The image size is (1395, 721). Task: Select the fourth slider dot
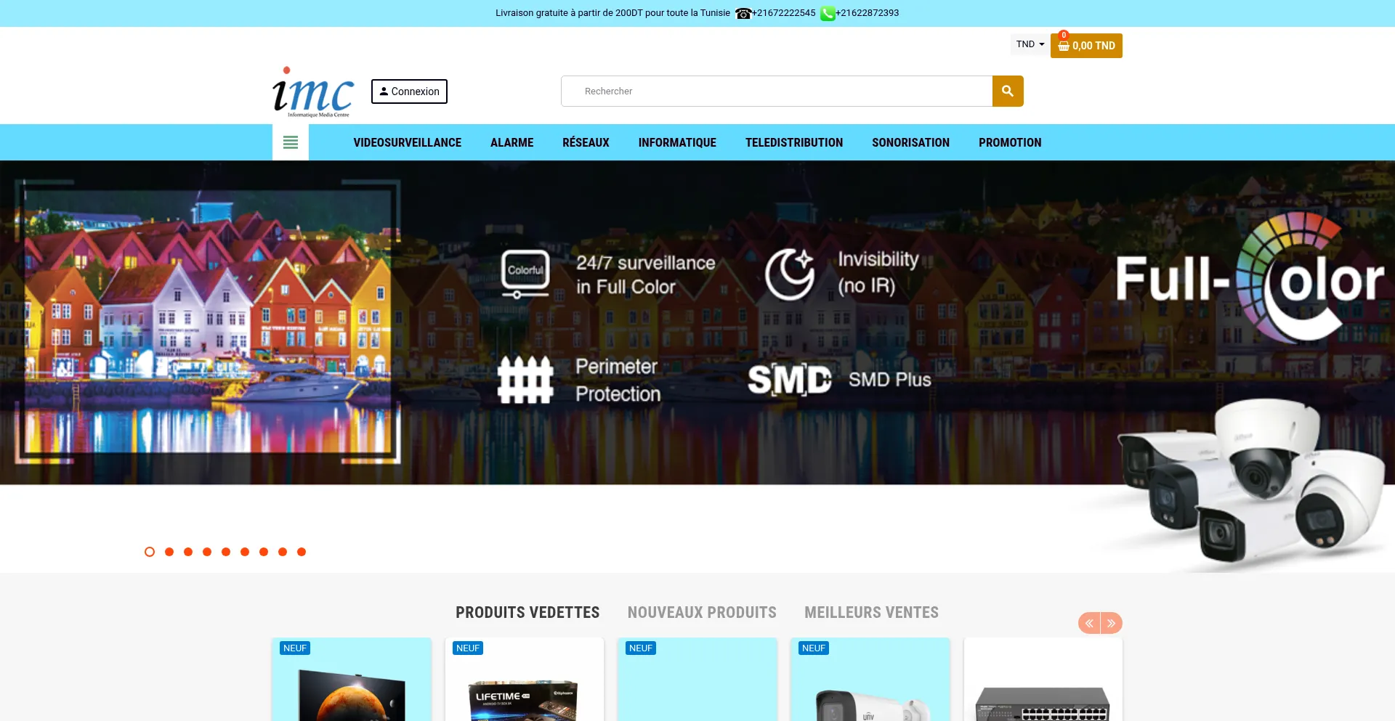point(207,552)
